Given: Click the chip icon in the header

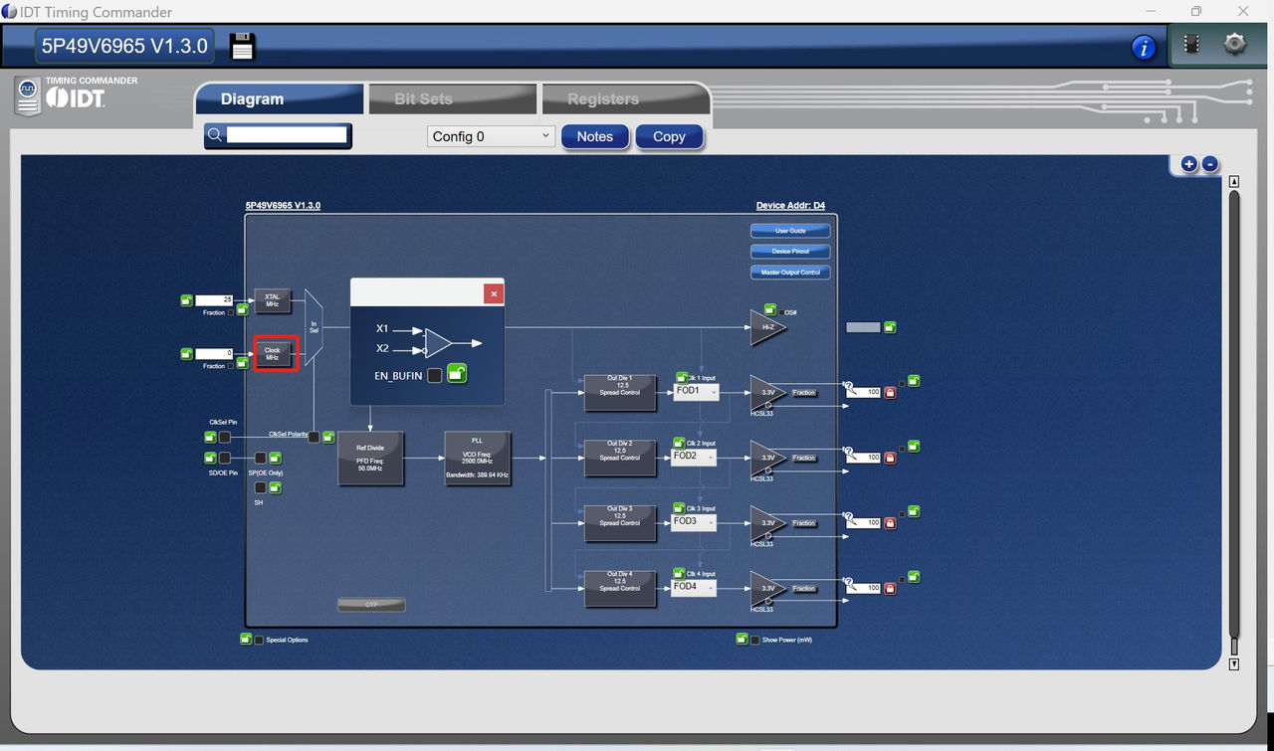Looking at the screenshot, I should pos(1190,45).
